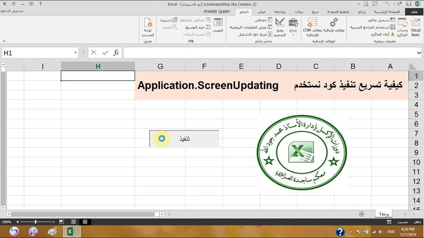Click Redo in quick access toolbar

[399, 4]
